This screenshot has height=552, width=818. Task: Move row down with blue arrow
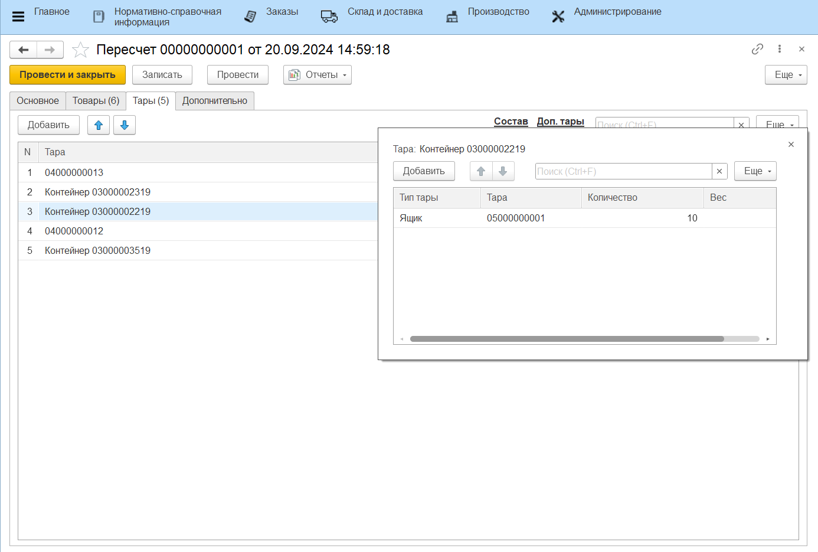125,125
